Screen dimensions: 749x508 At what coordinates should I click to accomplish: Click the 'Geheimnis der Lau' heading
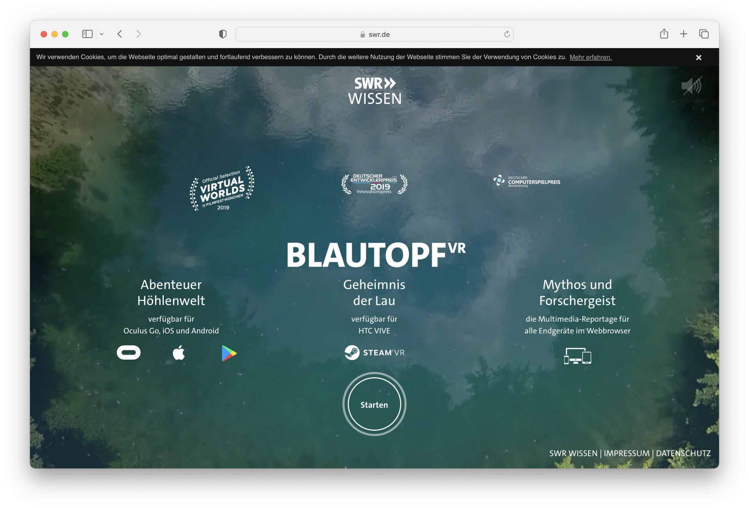[x=374, y=292]
